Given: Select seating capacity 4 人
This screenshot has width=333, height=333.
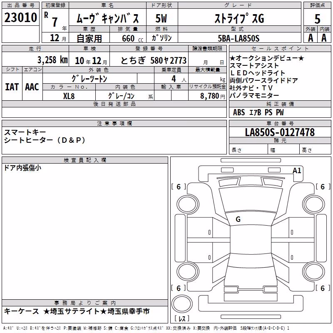Looking at the screenshot, I should tap(179, 79).
